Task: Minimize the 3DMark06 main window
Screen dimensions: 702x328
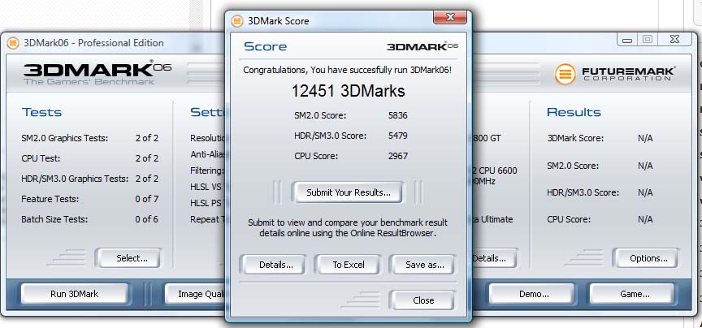Action: point(626,40)
